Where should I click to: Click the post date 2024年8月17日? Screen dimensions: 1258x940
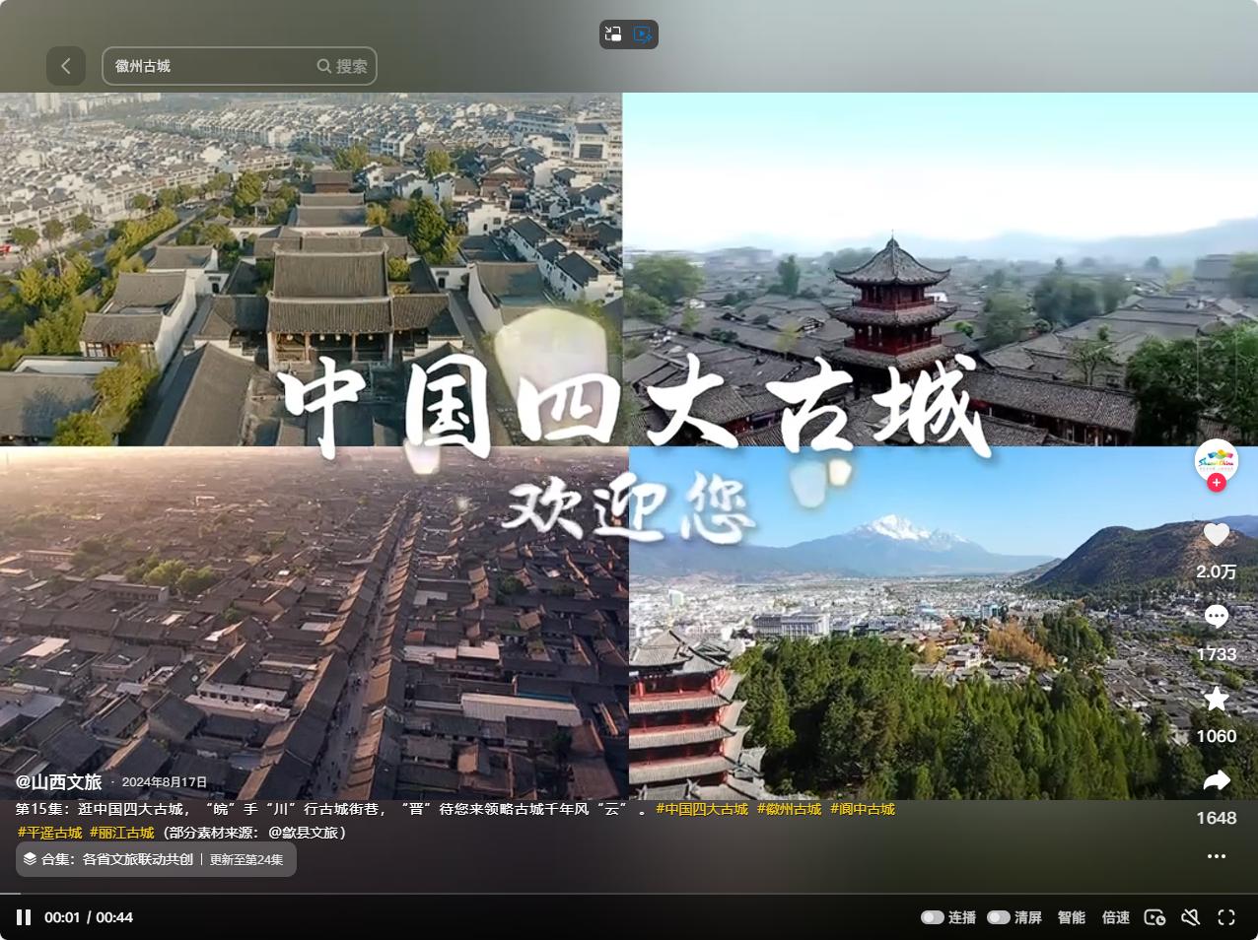tap(165, 782)
